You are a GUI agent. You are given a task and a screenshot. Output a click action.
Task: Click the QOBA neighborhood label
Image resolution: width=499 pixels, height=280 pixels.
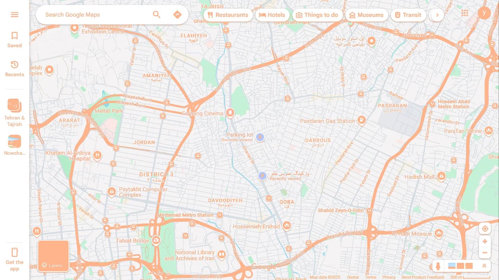(287, 202)
